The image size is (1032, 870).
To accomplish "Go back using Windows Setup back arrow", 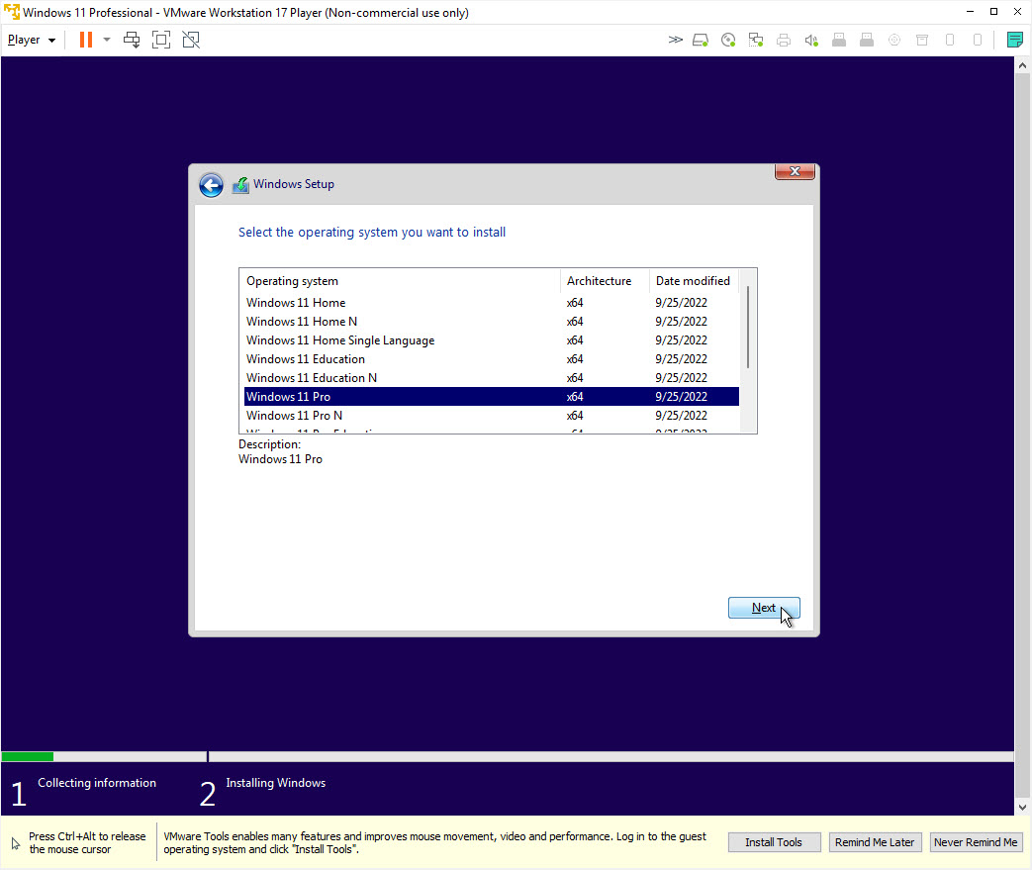I will 210,185.
